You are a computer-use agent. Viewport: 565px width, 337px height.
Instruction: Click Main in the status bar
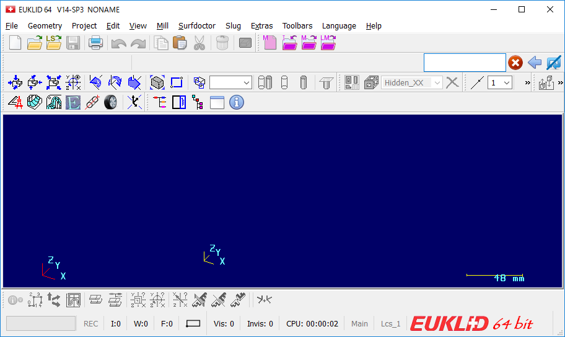(x=359, y=323)
